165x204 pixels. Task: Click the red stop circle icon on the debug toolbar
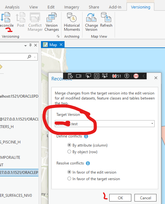pyautogui.click(x=136, y=76)
